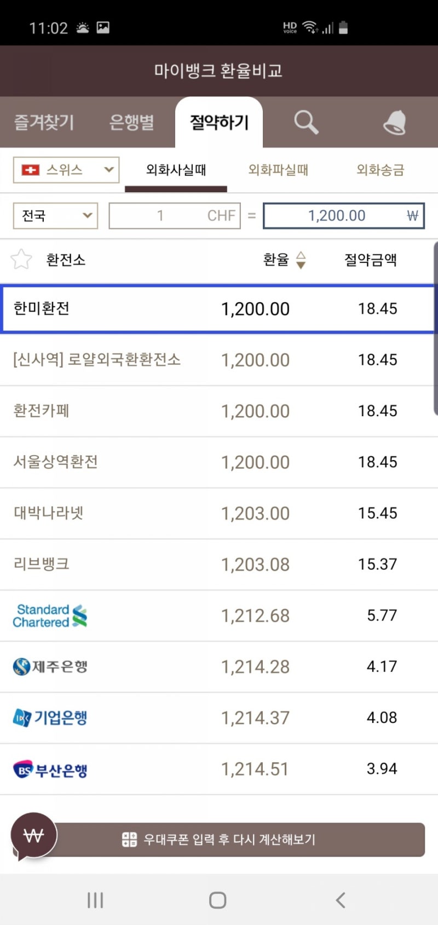Tap the notification bell icon
This screenshot has height=925, width=438.
(395, 122)
